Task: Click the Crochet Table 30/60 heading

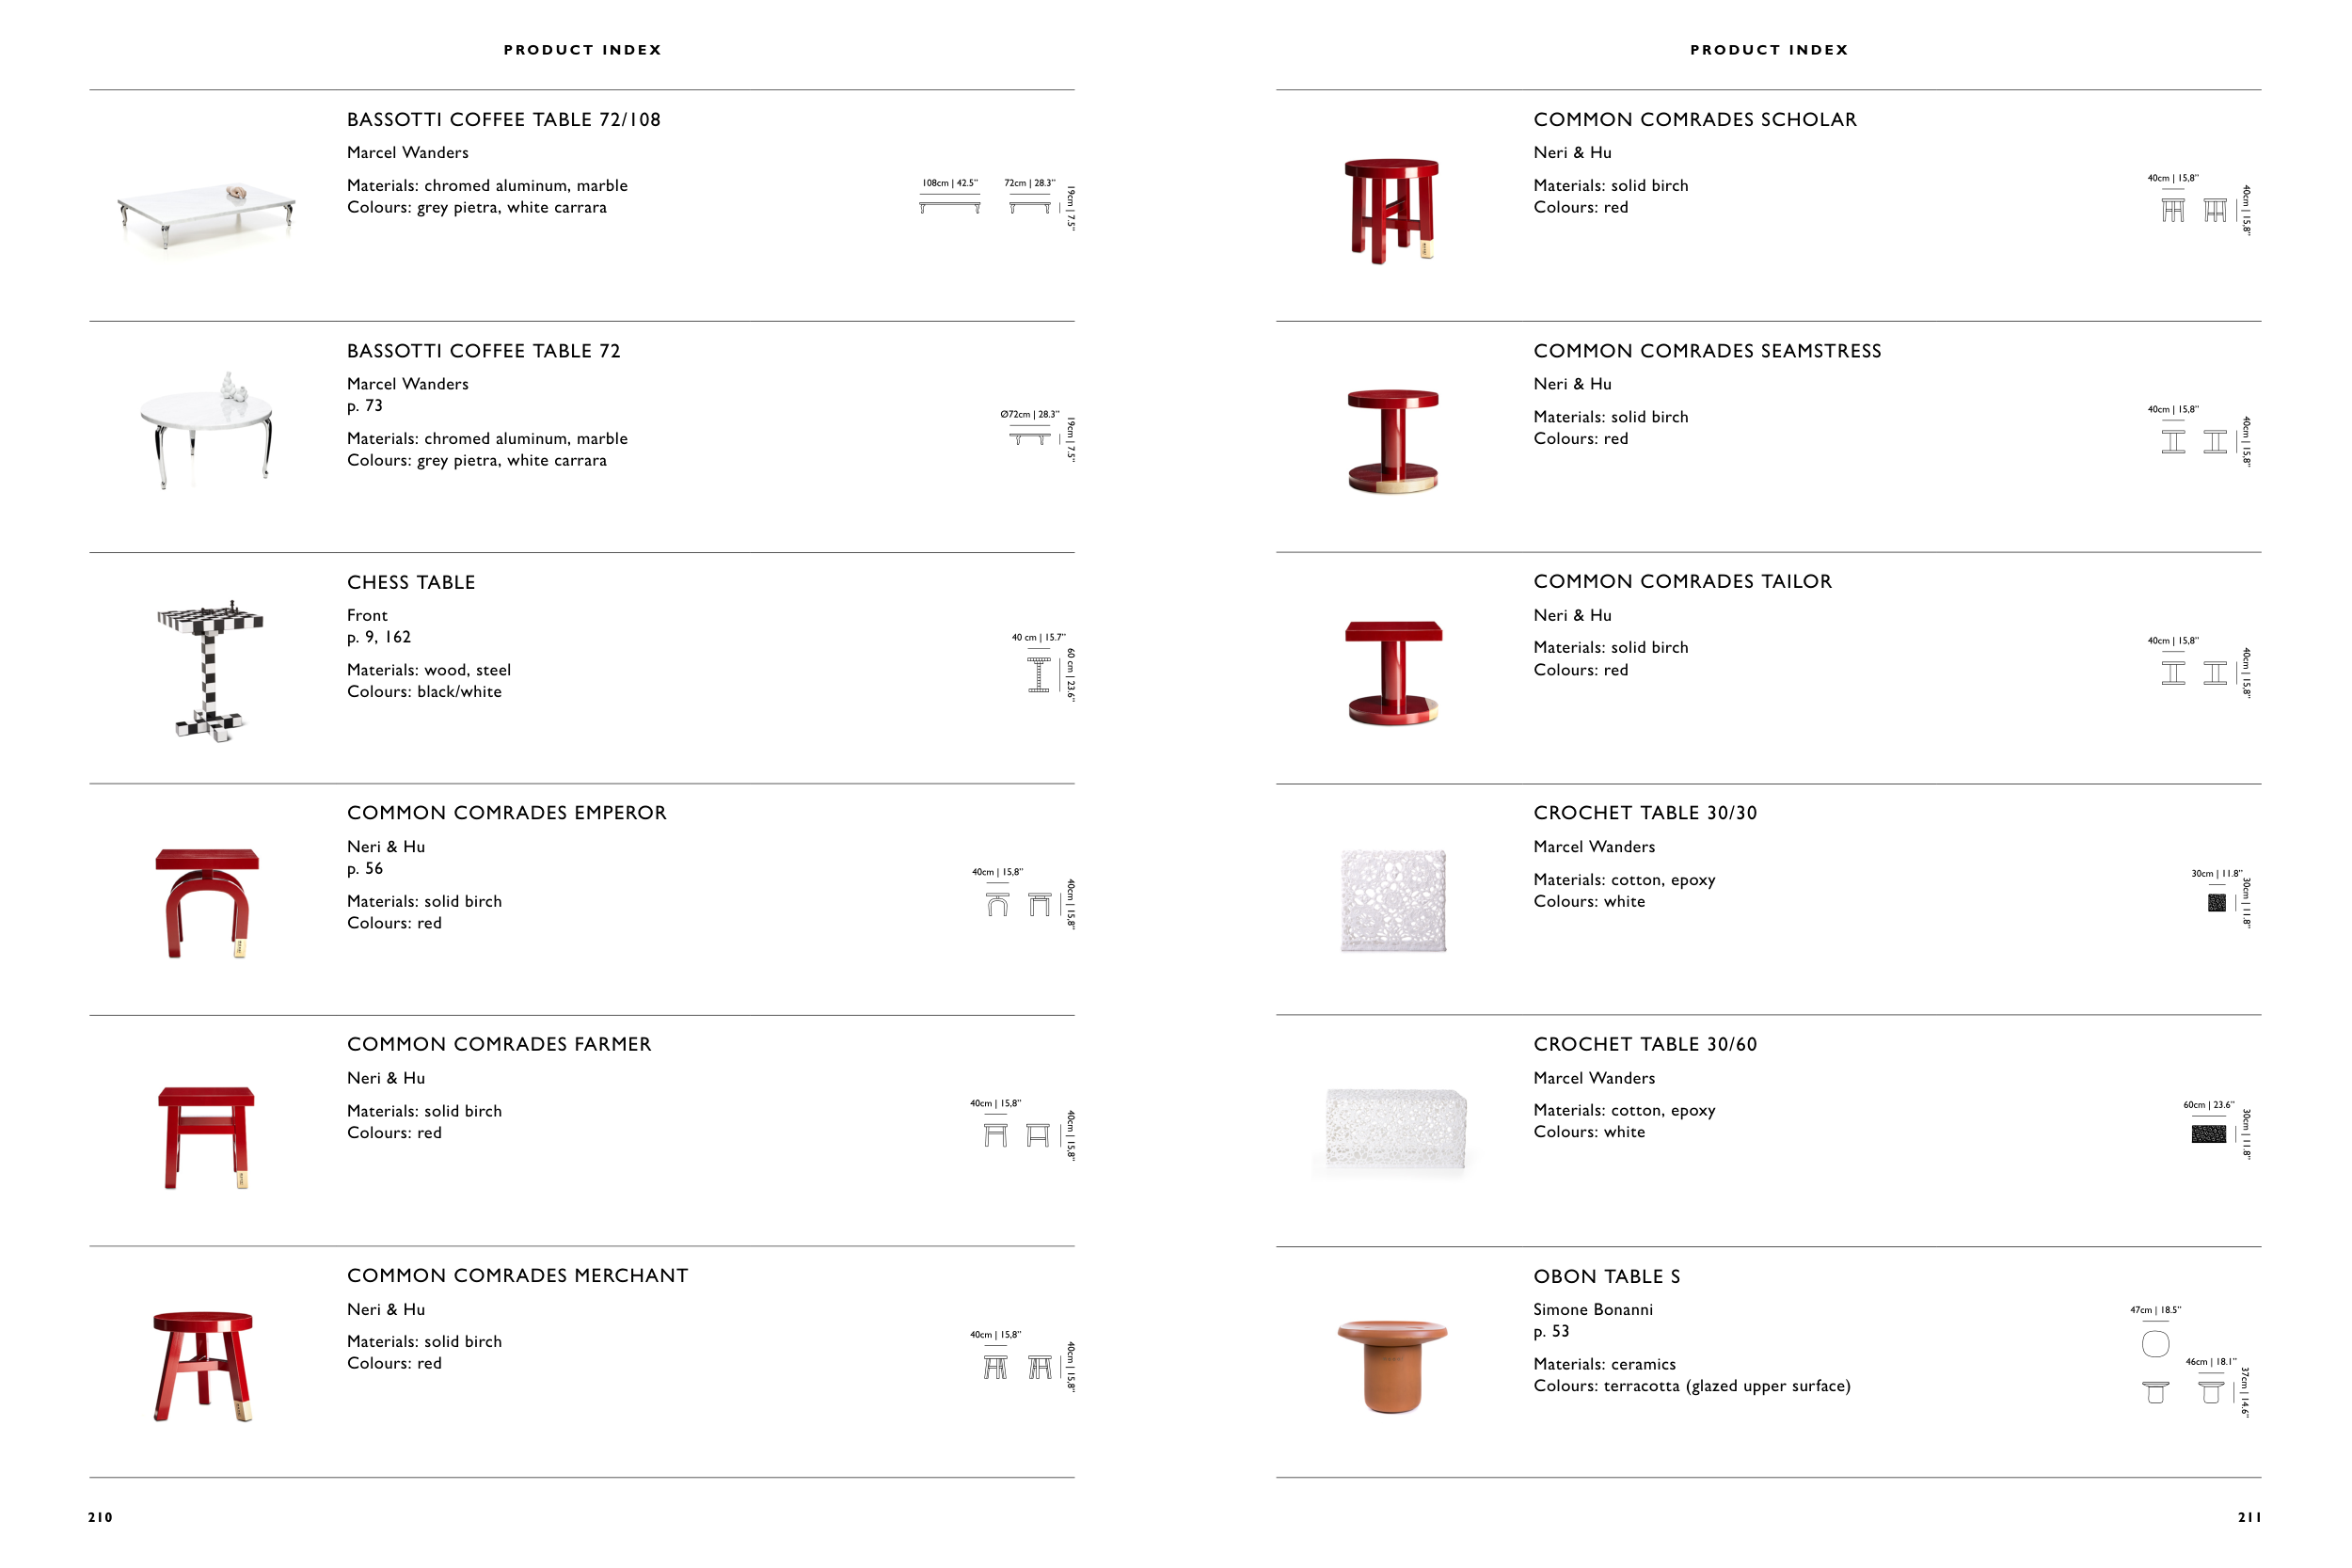Action: tap(1644, 1044)
